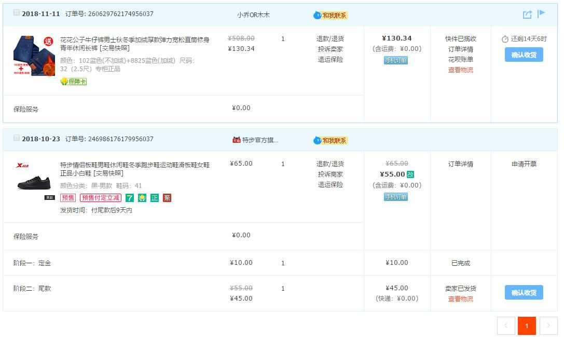Click 查看物流 link under 阶段二 尾款
564x337 pixels.
tap(461, 299)
